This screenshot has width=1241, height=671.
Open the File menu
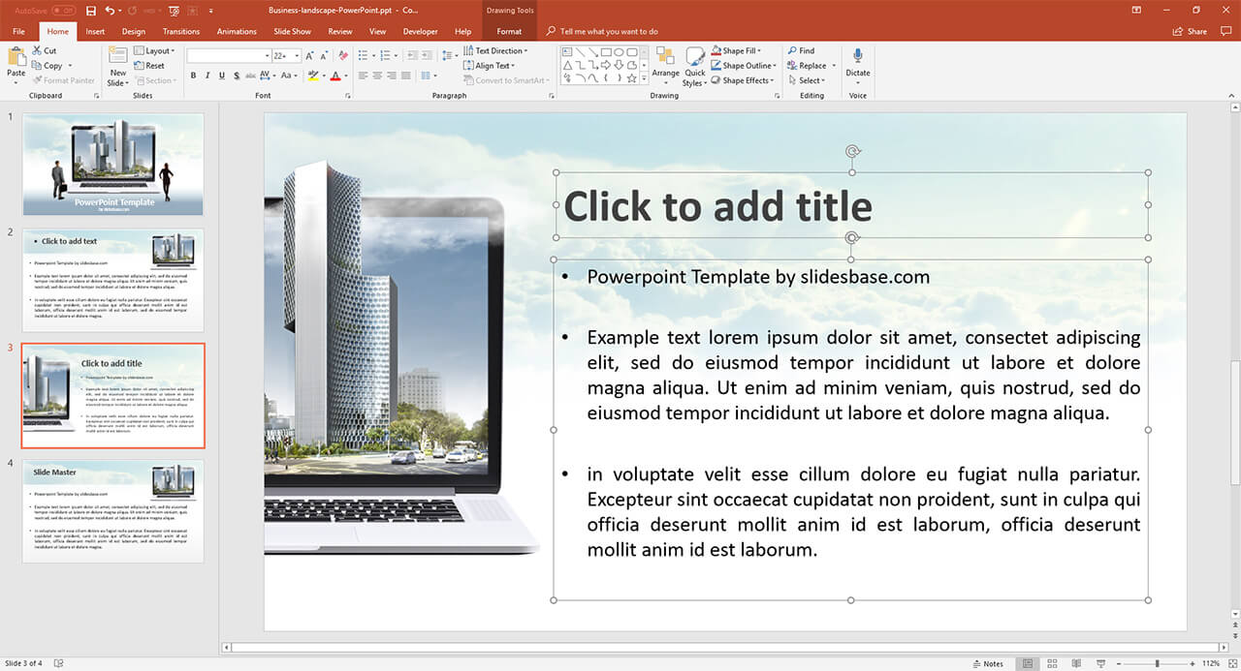point(18,32)
